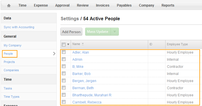The image size is (202, 106).
Task: Sort by the Employee Type column header
Action: pos(177,44)
